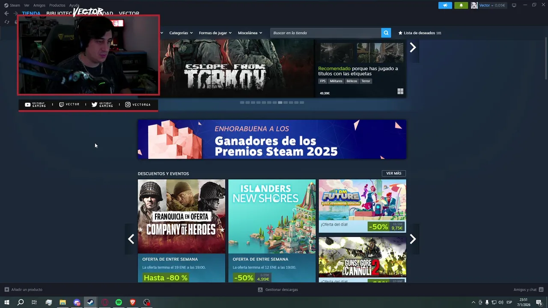Viewport: 548px width, 308px height.
Task: Open the Steam announcements megaphone button
Action: point(445,5)
